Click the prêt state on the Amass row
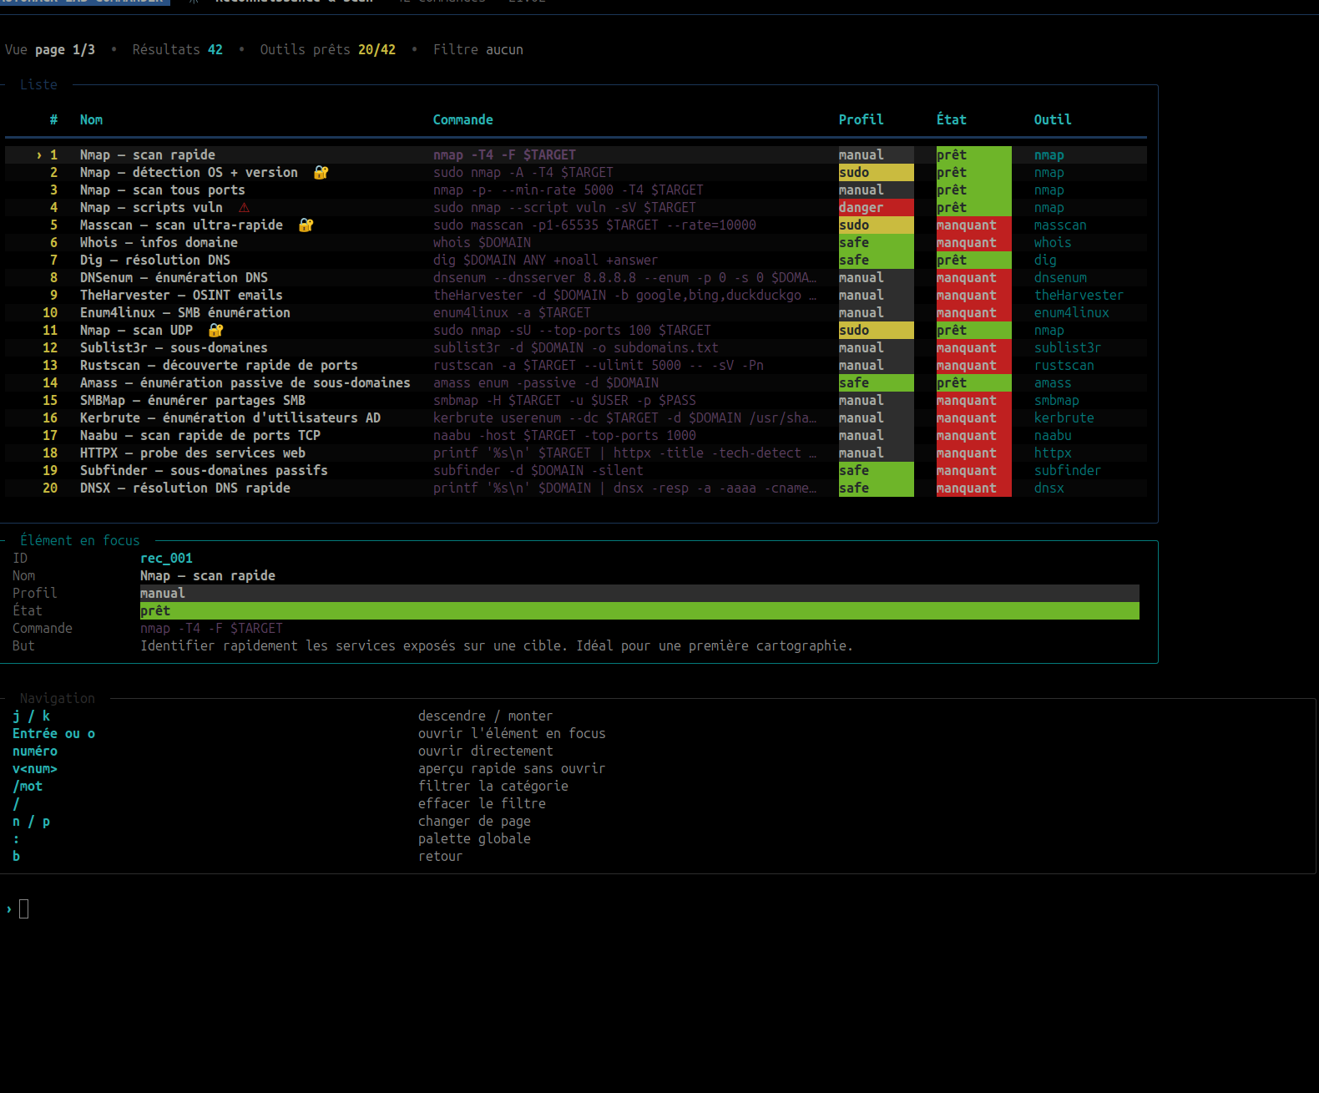1319x1093 pixels. click(x=973, y=383)
